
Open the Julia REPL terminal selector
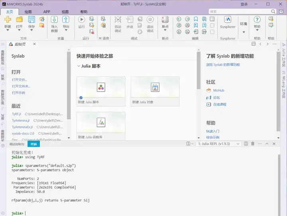point(219,144)
